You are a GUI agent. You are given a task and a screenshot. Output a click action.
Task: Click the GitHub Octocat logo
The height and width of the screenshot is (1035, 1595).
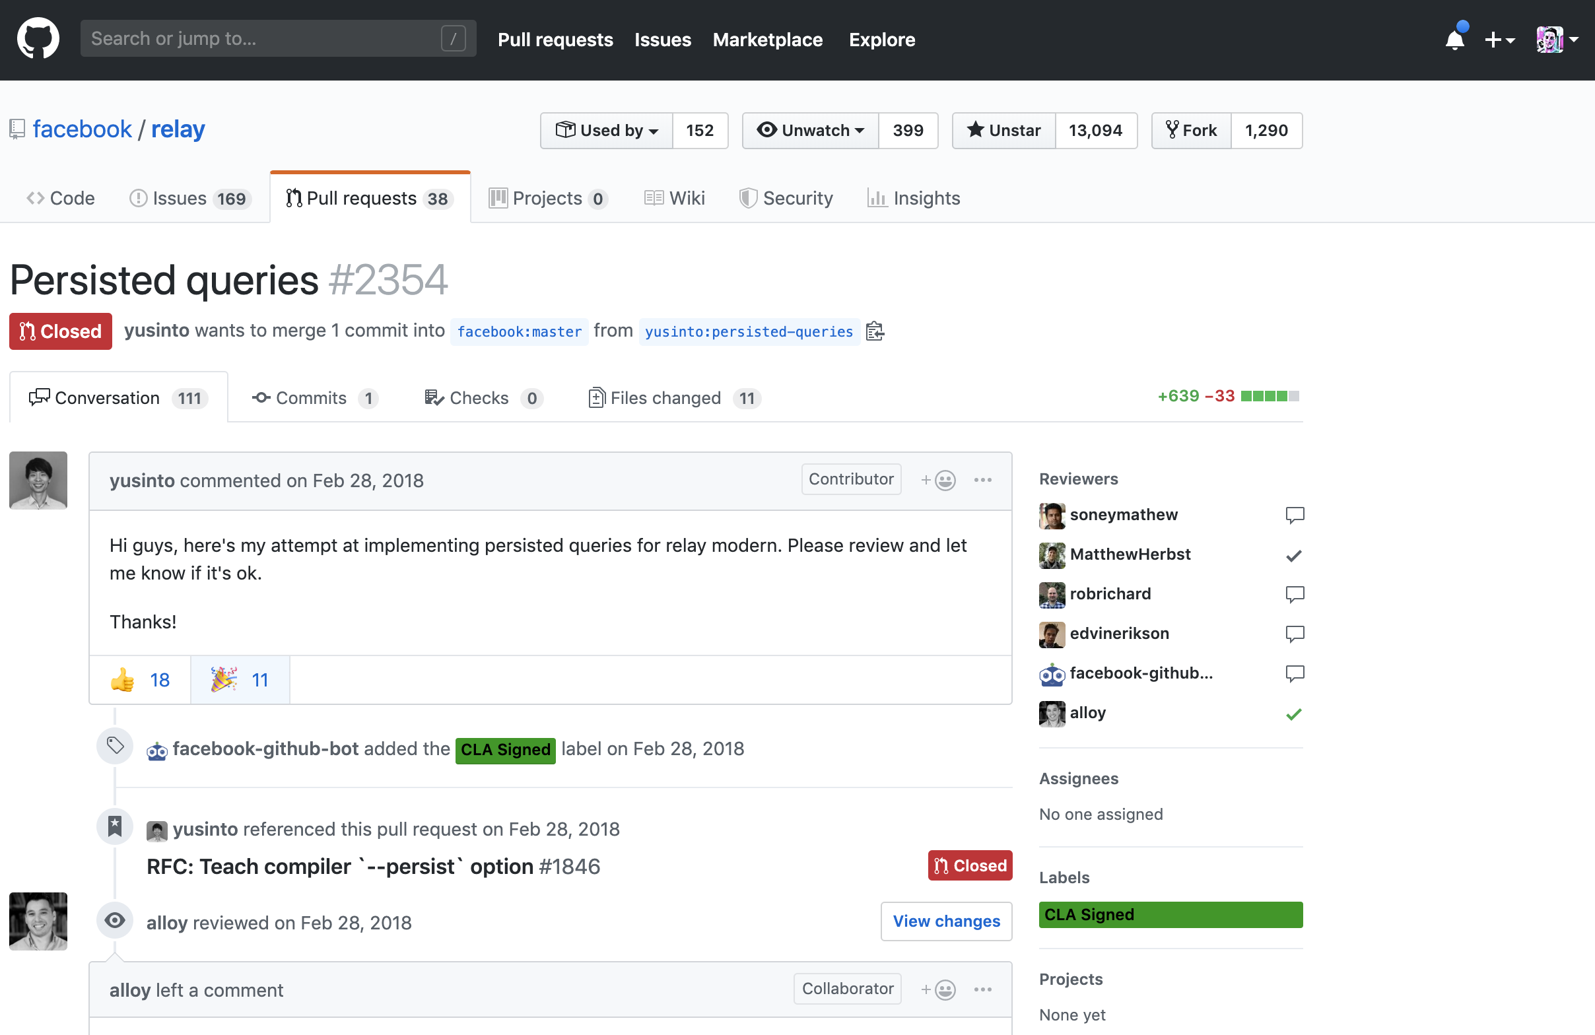point(38,39)
